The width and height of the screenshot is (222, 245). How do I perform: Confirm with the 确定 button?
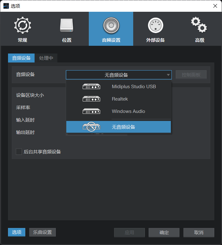(164, 233)
